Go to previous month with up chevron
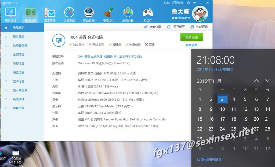 256,81
